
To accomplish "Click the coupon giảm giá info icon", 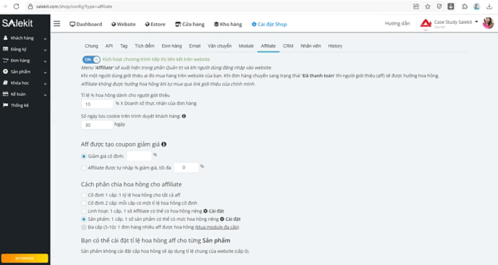I will (x=164, y=144).
